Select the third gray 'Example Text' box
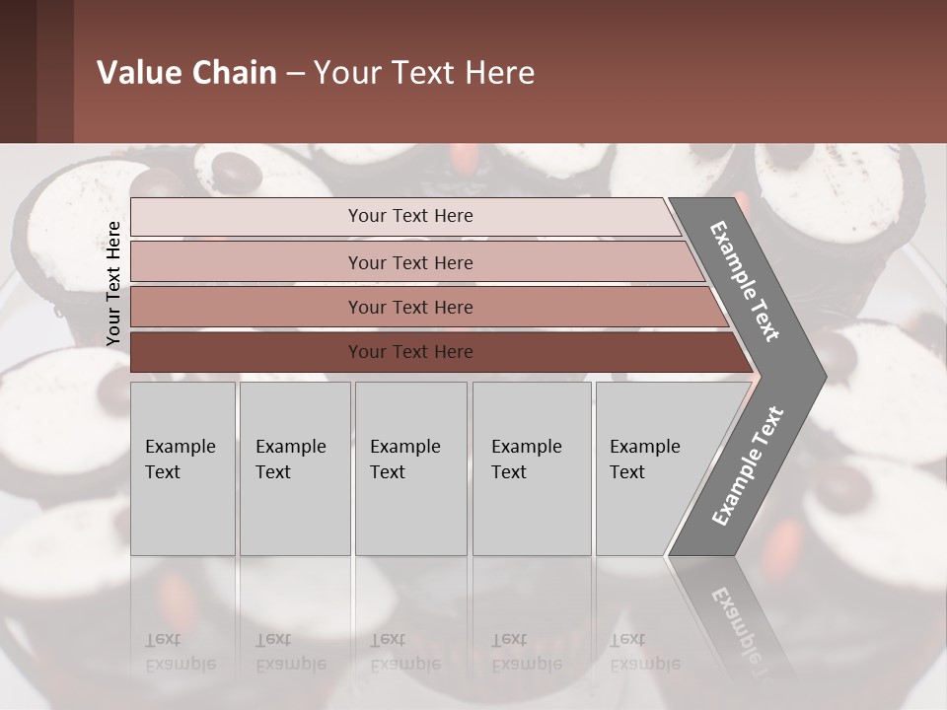The image size is (947, 710). 411,468
